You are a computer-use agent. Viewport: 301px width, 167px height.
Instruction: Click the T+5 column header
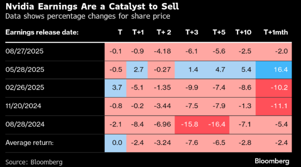(x=219, y=32)
